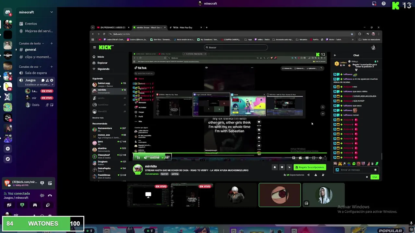Image resolution: width=415 pixels, height=233 pixels.
Task: Go to previous TikTok video arrow
Action: [323, 107]
